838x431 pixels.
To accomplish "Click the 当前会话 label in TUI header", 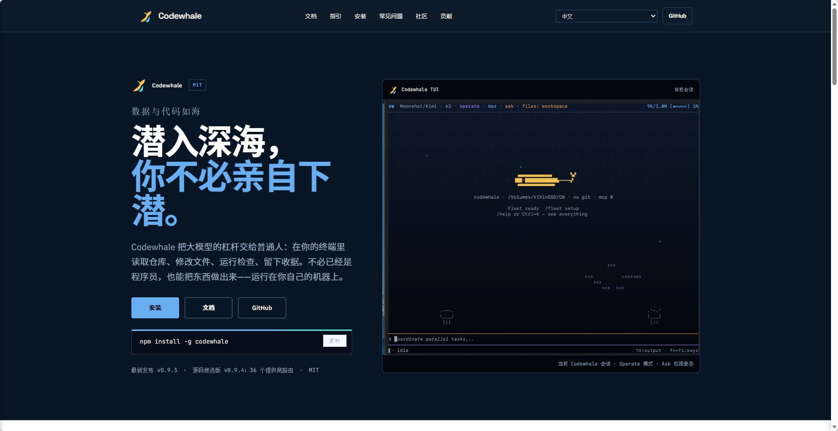I will pyautogui.click(x=684, y=90).
